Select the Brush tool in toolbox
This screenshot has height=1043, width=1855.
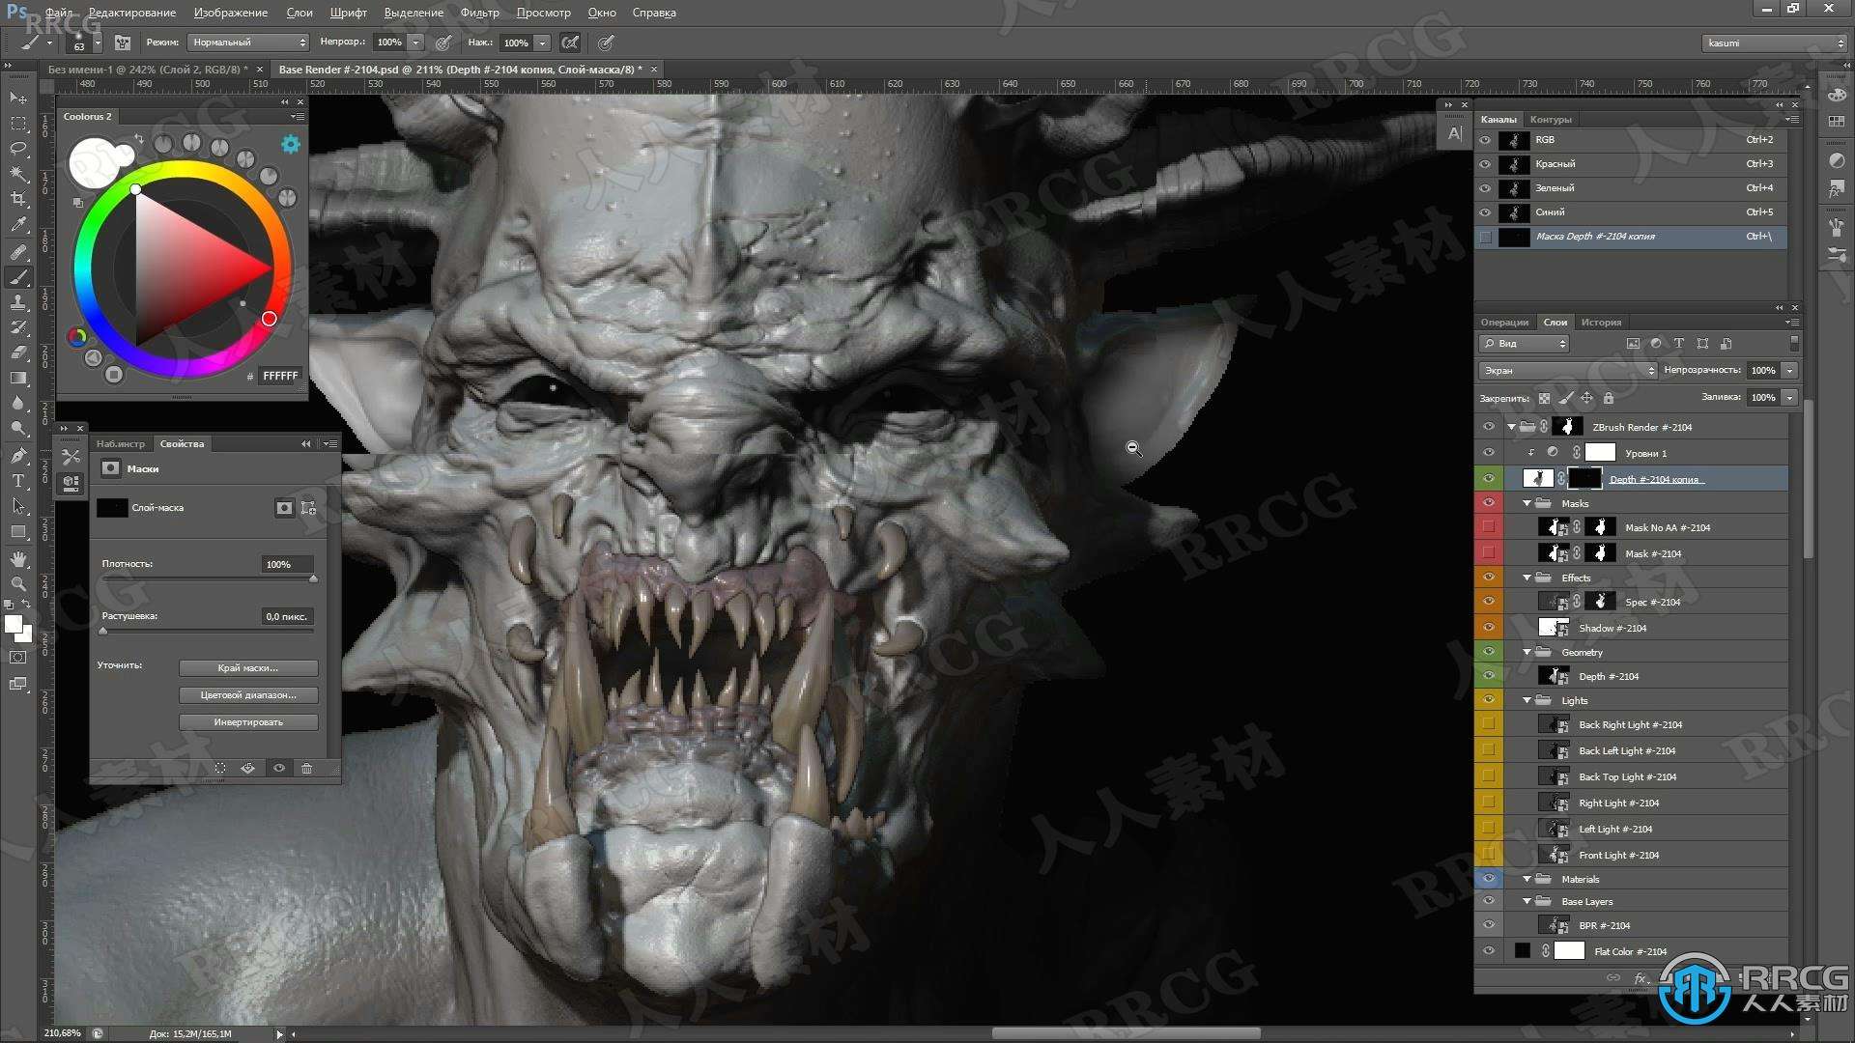(18, 277)
